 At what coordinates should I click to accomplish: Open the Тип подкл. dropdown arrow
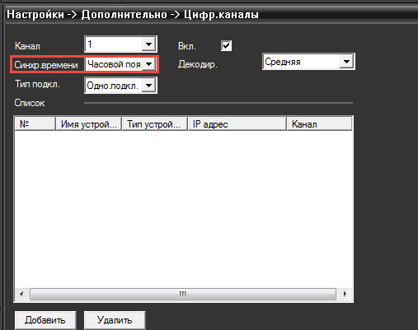click(148, 86)
